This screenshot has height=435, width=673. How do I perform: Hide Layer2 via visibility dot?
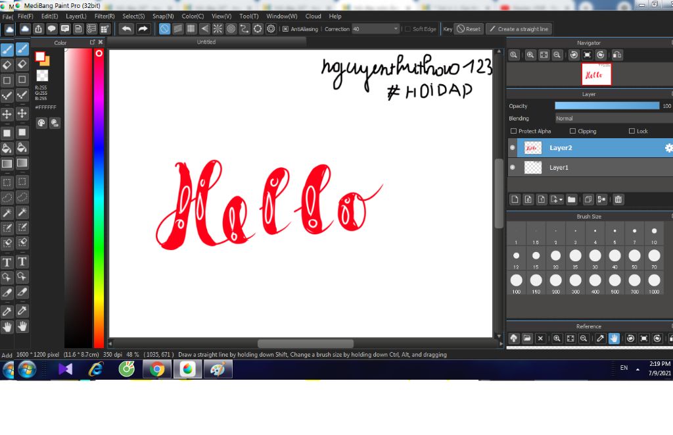(x=513, y=147)
